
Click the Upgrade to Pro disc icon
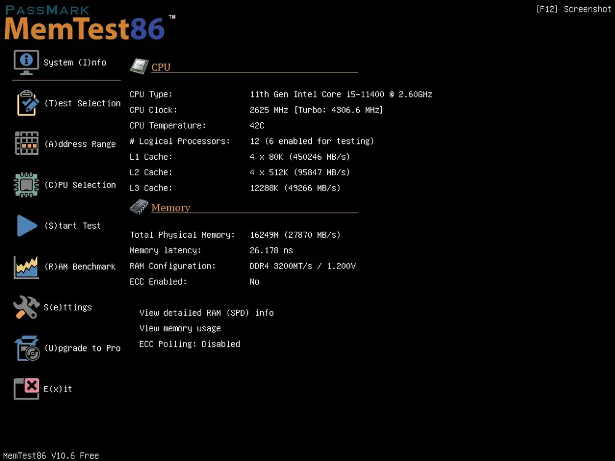pyautogui.click(x=27, y=348)
